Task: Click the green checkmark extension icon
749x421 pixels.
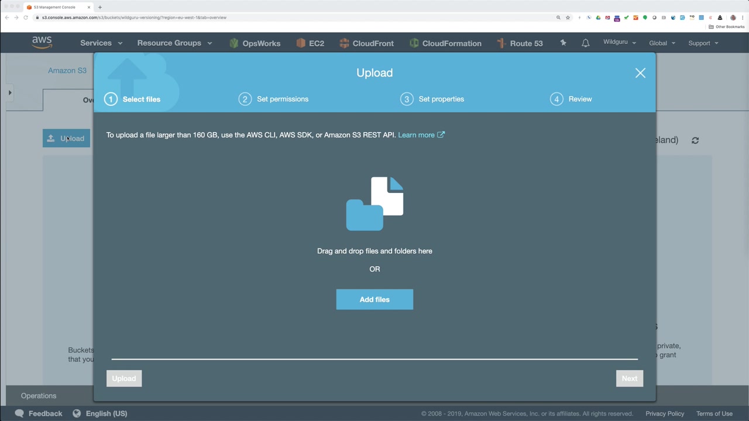Action: tap(626, 18)
